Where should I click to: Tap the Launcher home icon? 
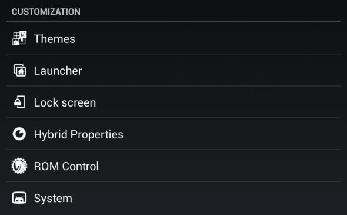pos(19,71)
